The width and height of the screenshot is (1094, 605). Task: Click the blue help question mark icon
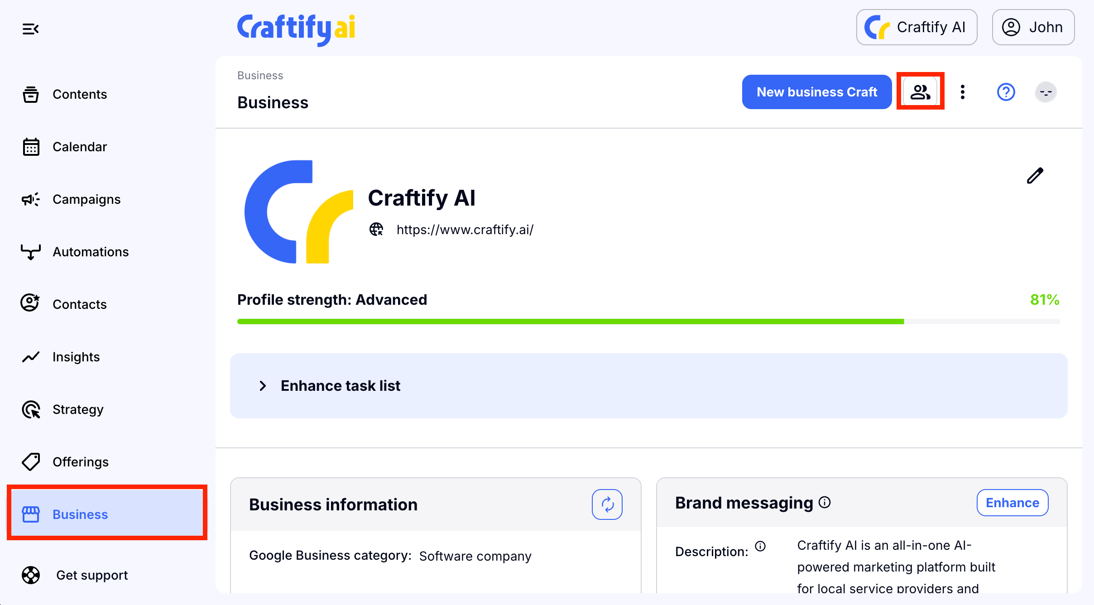pos(1006,92)
